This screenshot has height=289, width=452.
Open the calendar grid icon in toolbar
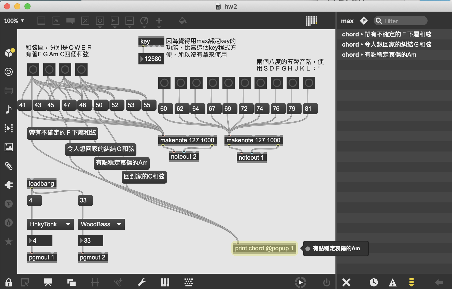pos(311,21)
